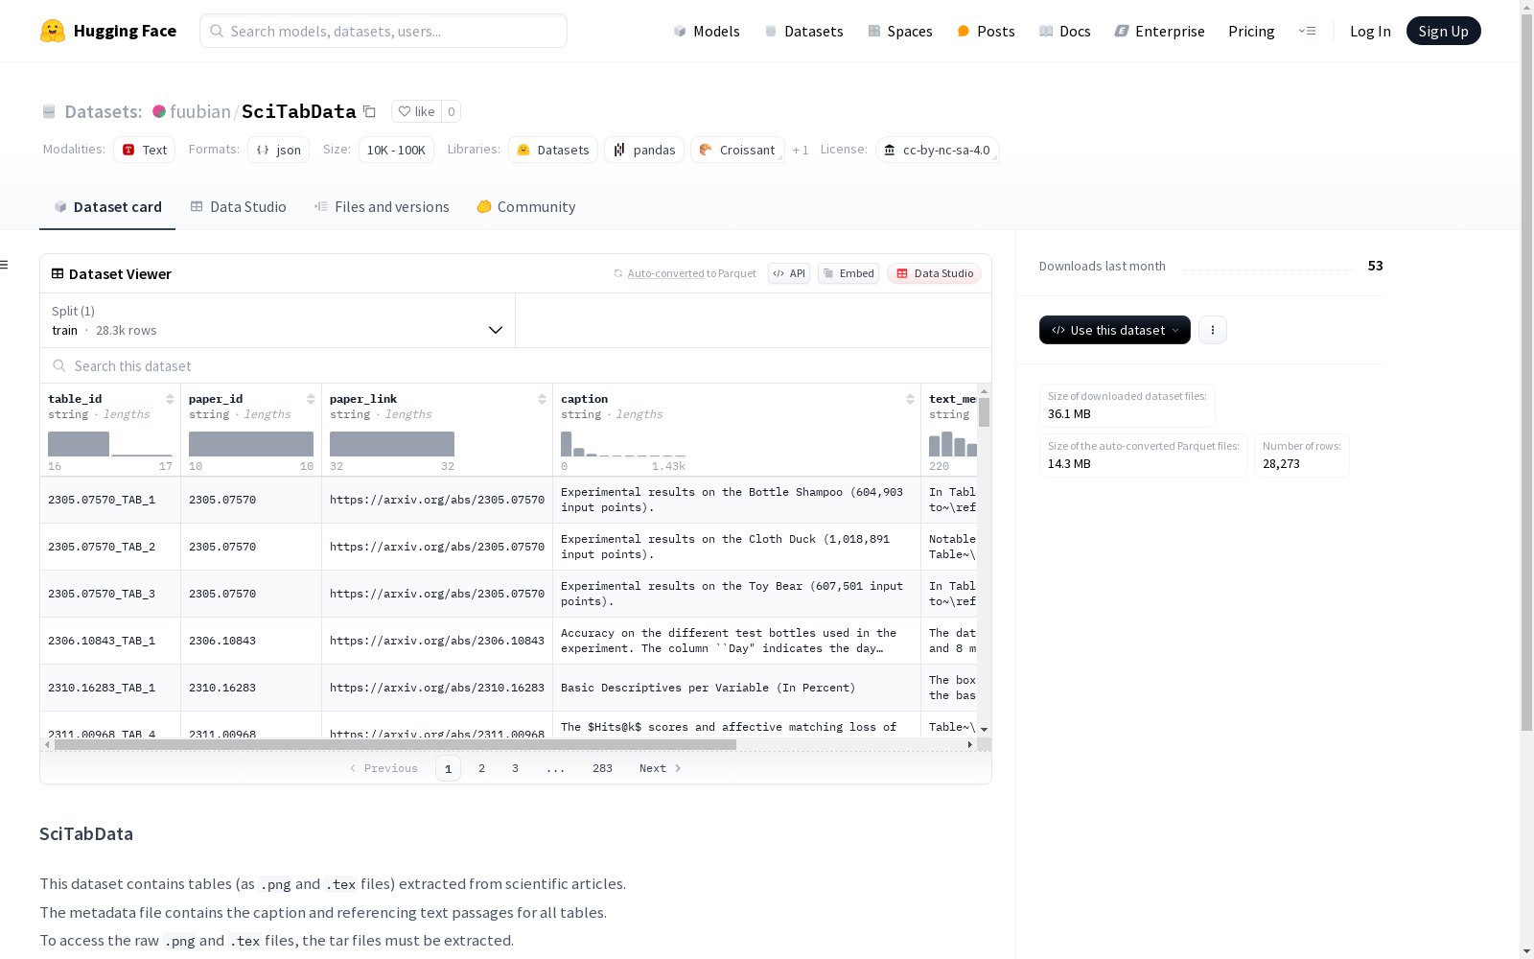Screen dimensions: 1534x959
Task: Open Data Studio from the viewer header
Action: click(x=935, y=273)
